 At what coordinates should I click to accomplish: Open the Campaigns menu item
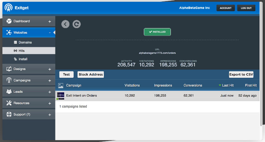[29, 80]
